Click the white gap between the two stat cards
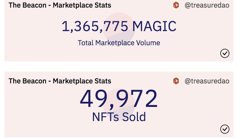The image size is (241, 139). [119, 66]
